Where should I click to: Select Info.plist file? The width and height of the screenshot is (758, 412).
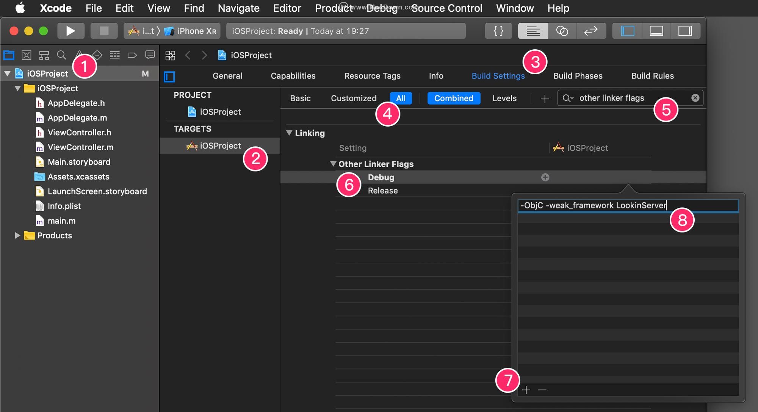tap(64, 206)
